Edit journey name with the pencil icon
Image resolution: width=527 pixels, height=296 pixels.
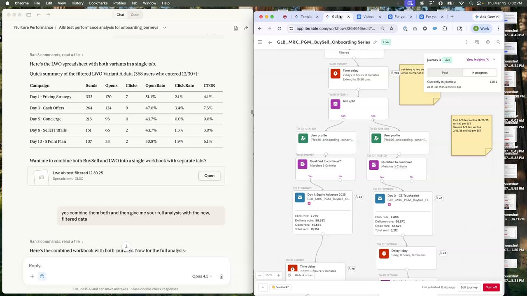coord(375,42)
